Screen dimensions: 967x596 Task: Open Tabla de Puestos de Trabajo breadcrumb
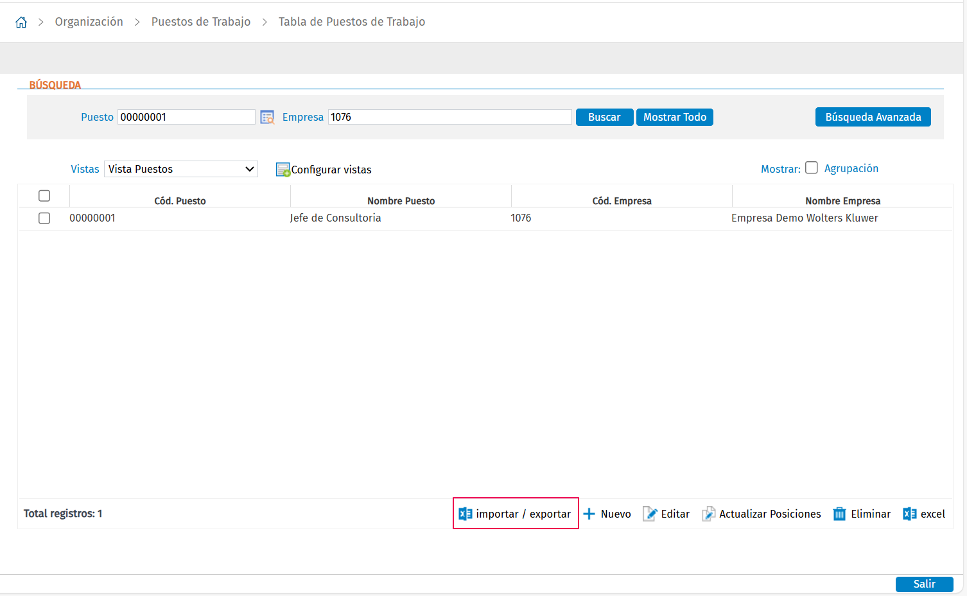click(x=352, y=22)
